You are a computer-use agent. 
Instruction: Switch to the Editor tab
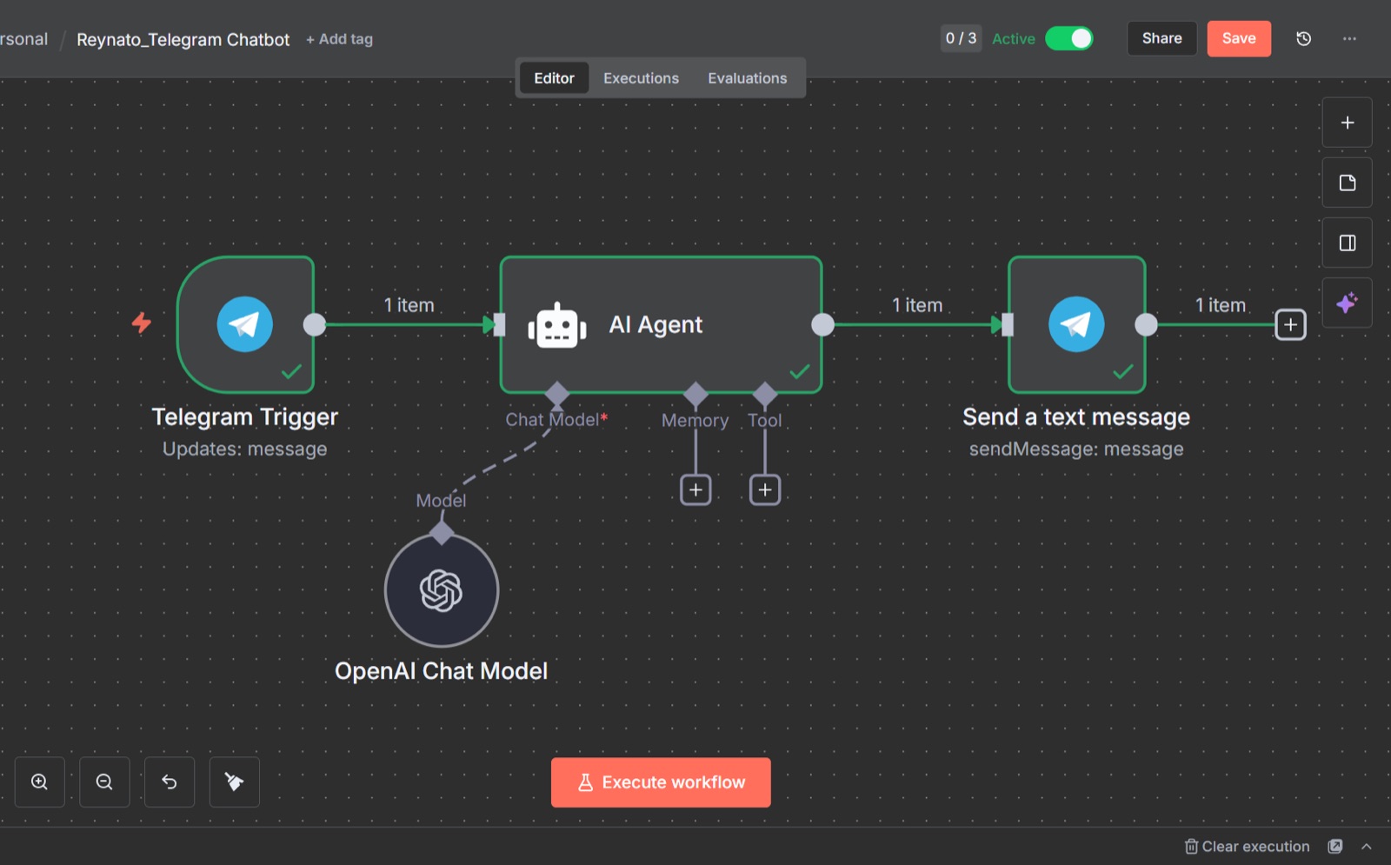555,78
